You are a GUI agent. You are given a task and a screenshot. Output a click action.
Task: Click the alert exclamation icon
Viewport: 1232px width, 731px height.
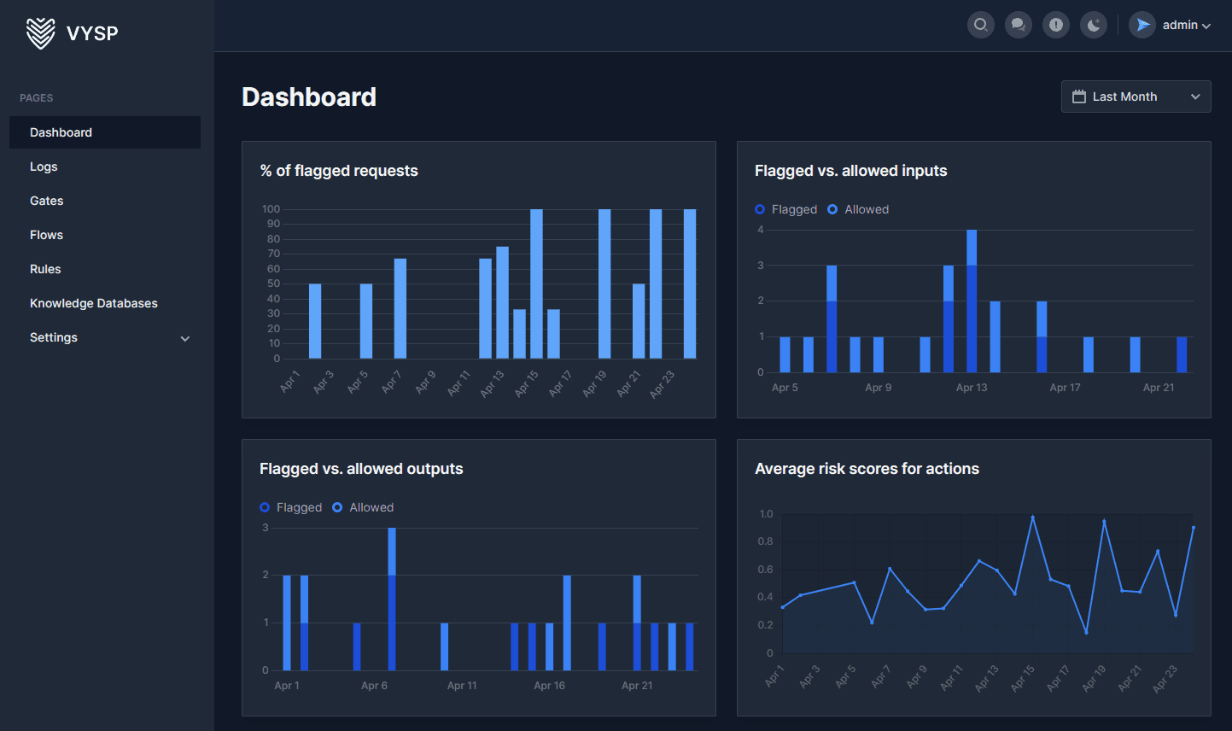1056,25
